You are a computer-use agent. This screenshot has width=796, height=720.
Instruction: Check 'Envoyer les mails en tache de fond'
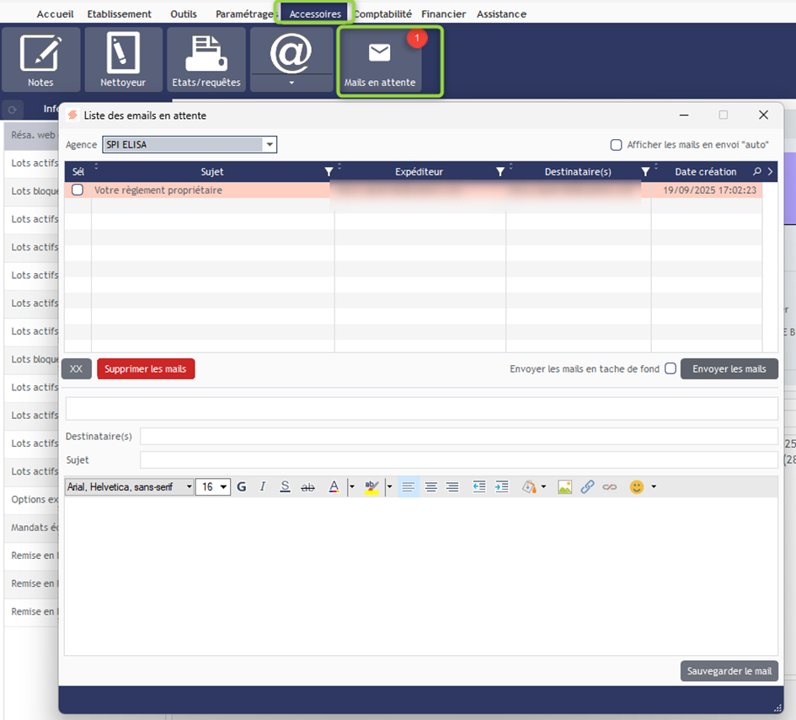670,368
